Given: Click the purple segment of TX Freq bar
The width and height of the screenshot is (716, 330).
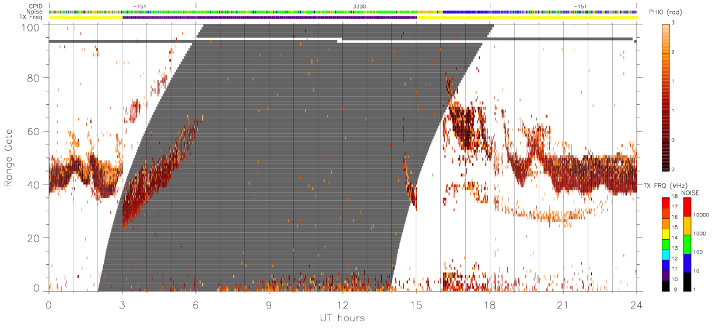Looking at the screenshot, I should point(269,17).
